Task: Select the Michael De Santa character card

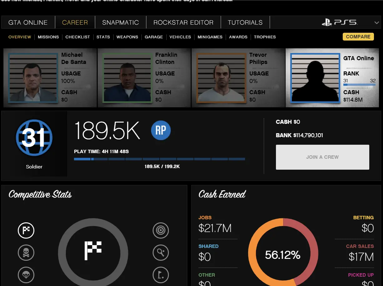Action: [x=50, y=78]
